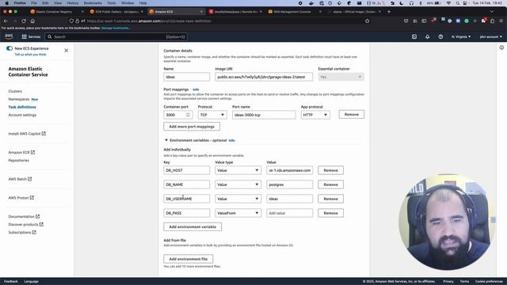Collapse the Environment variables section
Image resolution: width=507 pixels, height=285 pixels.
pos(166,140)
